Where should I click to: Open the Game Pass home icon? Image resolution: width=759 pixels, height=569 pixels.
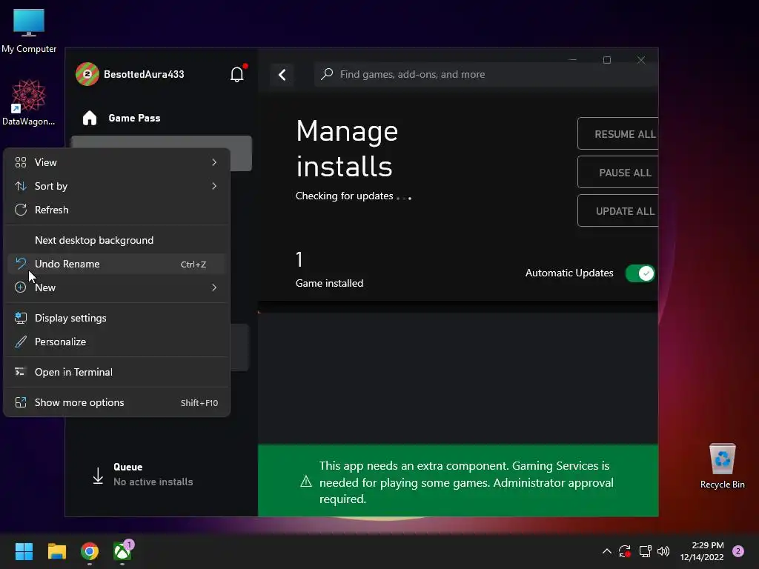click(x=90, y=118)
